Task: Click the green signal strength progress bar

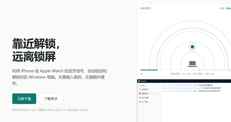Action: [x=149, y=70]
